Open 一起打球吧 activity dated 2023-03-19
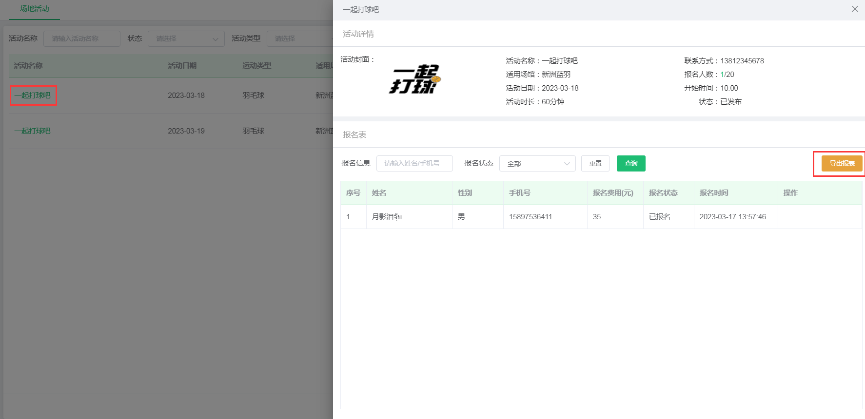Viewport: 865px width, 419px height. 33,131
